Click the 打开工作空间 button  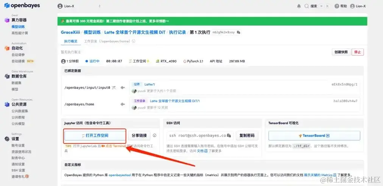click(x=95, y=136)
